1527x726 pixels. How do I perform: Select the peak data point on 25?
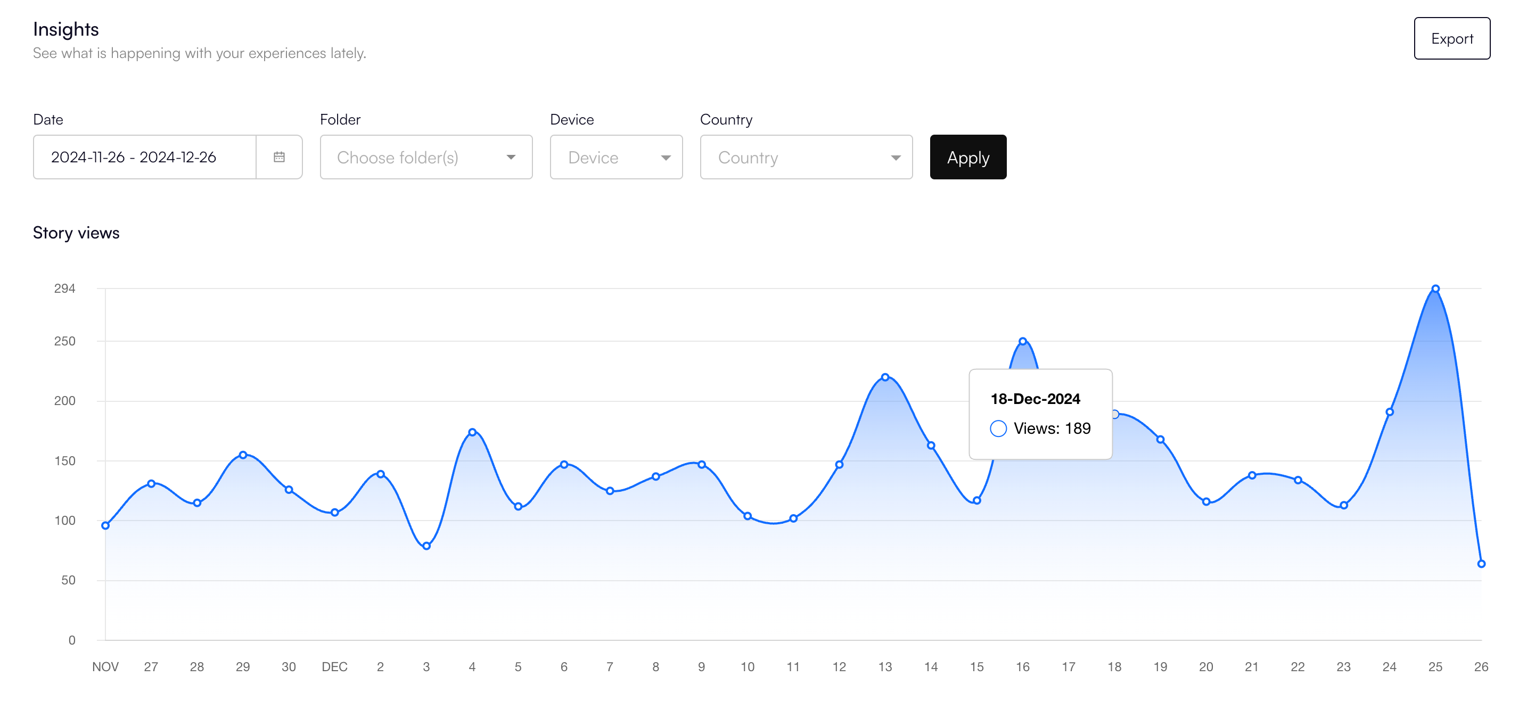tap(1435, 289)
